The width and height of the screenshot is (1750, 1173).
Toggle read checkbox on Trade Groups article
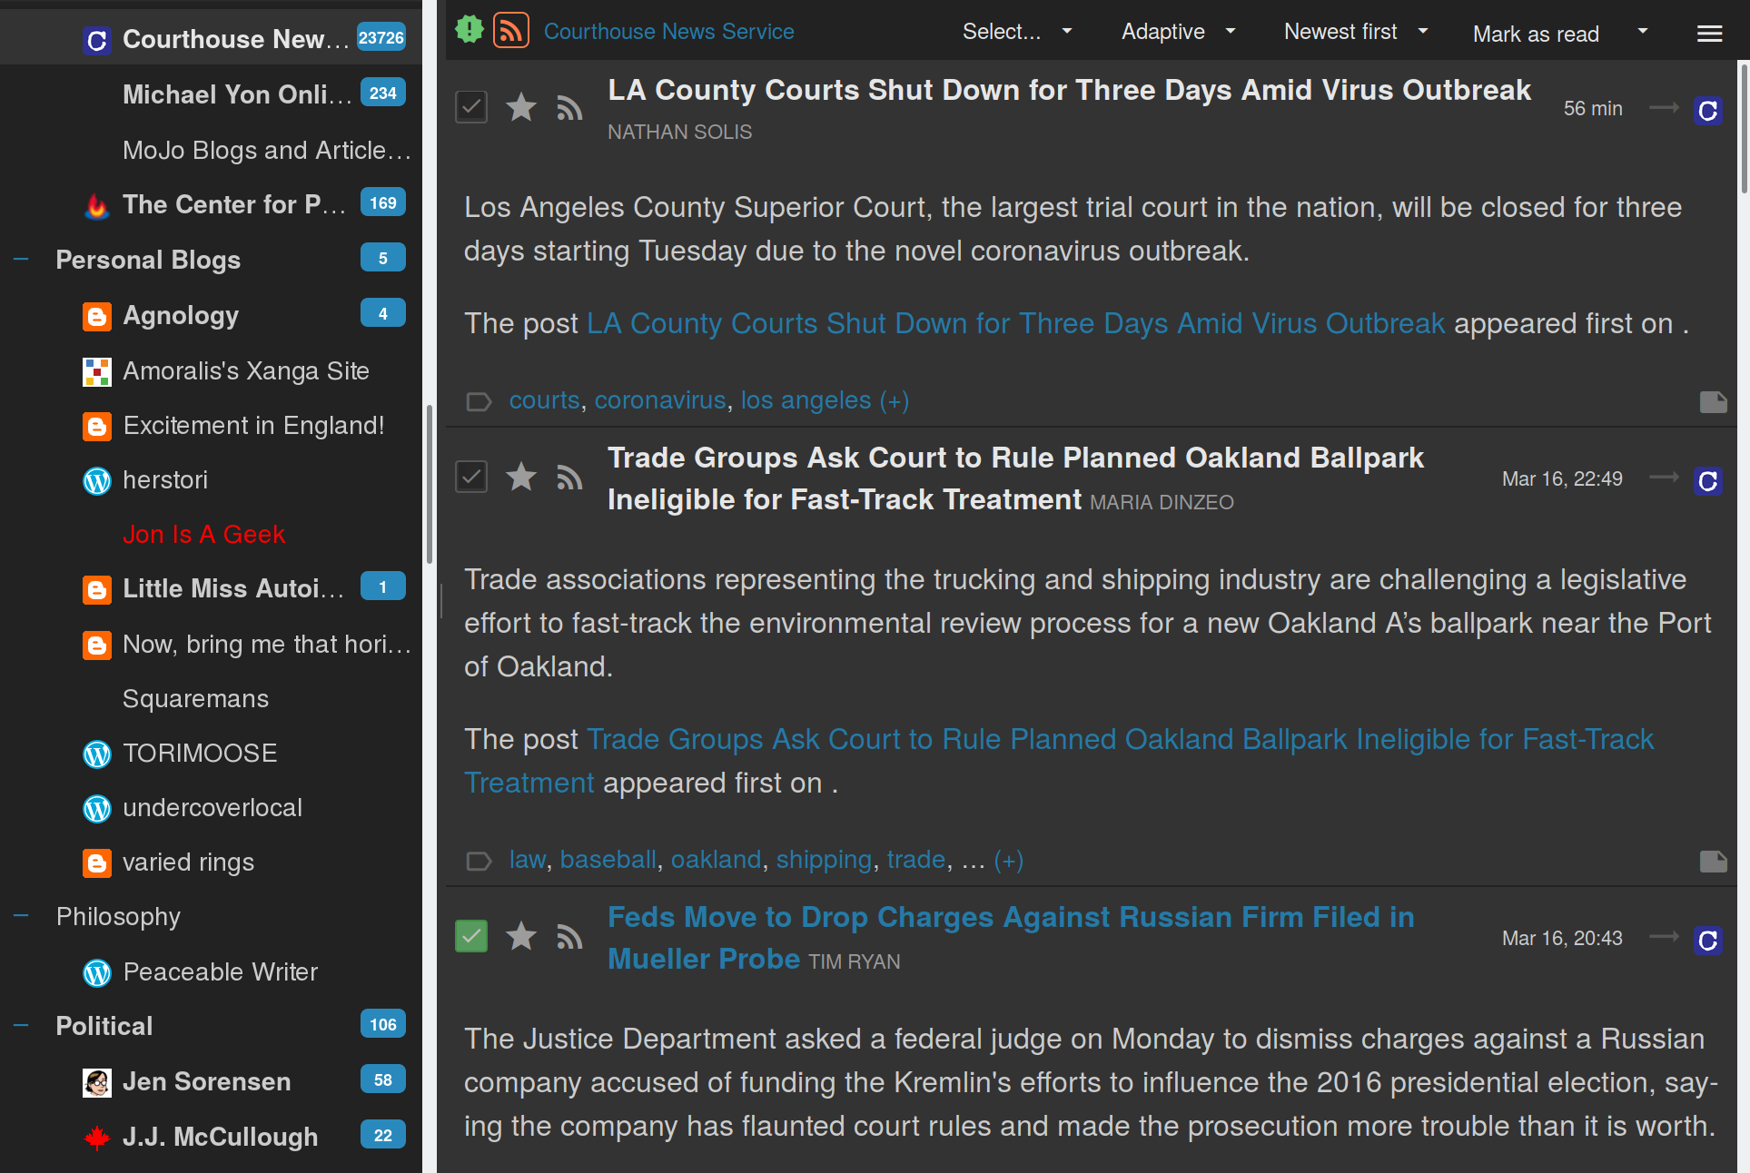tap(471, 476)
